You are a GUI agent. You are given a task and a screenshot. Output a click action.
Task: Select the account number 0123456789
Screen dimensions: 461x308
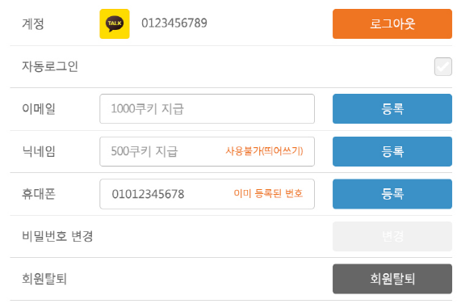174,23
